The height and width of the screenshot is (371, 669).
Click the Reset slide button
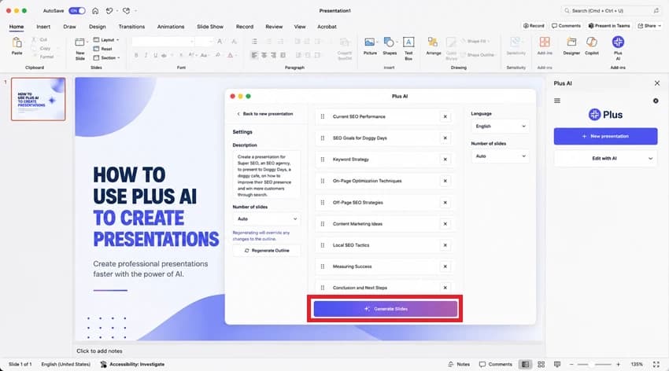pos(103,49)
